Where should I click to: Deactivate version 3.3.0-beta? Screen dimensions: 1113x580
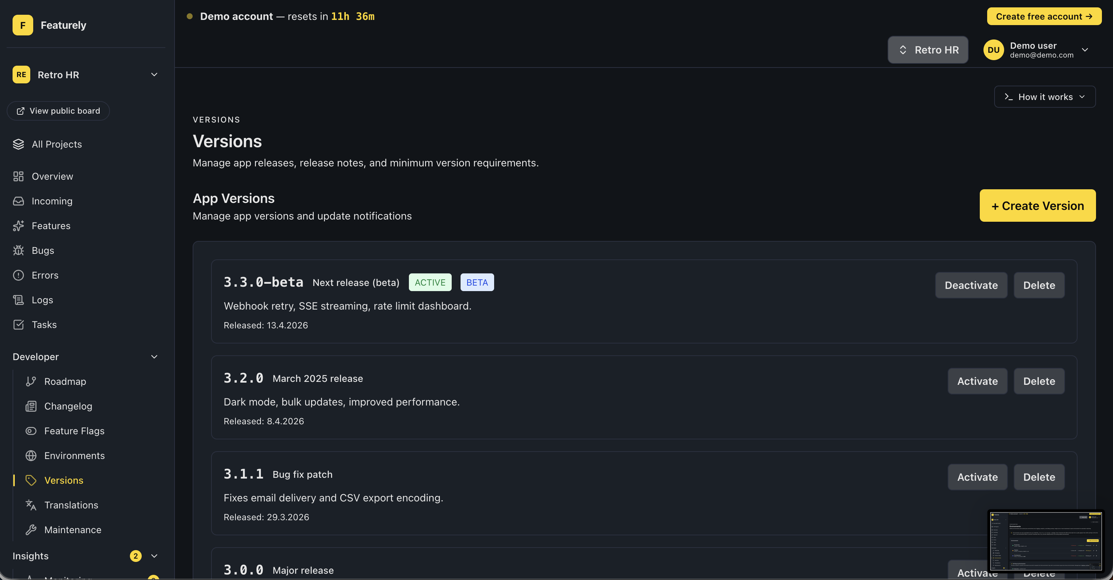(x=971, y=285)
